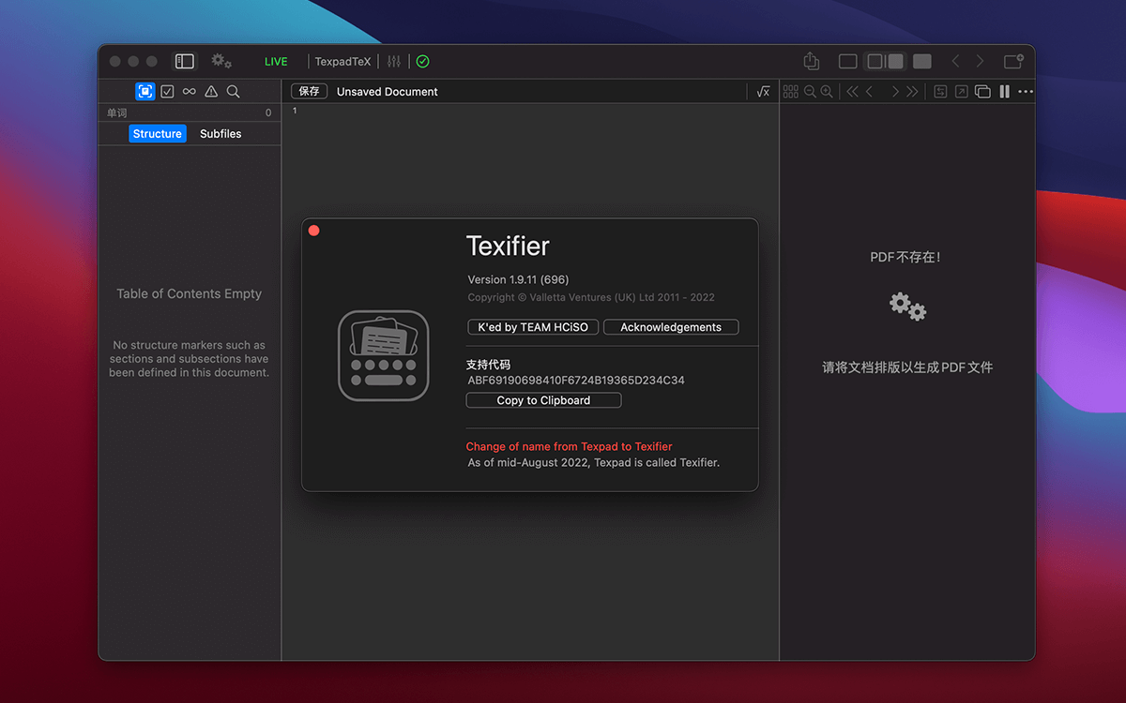The image size is (1126, 703).
Task: Click the Table of Contents Empty heading
Action: click(189, 293)
